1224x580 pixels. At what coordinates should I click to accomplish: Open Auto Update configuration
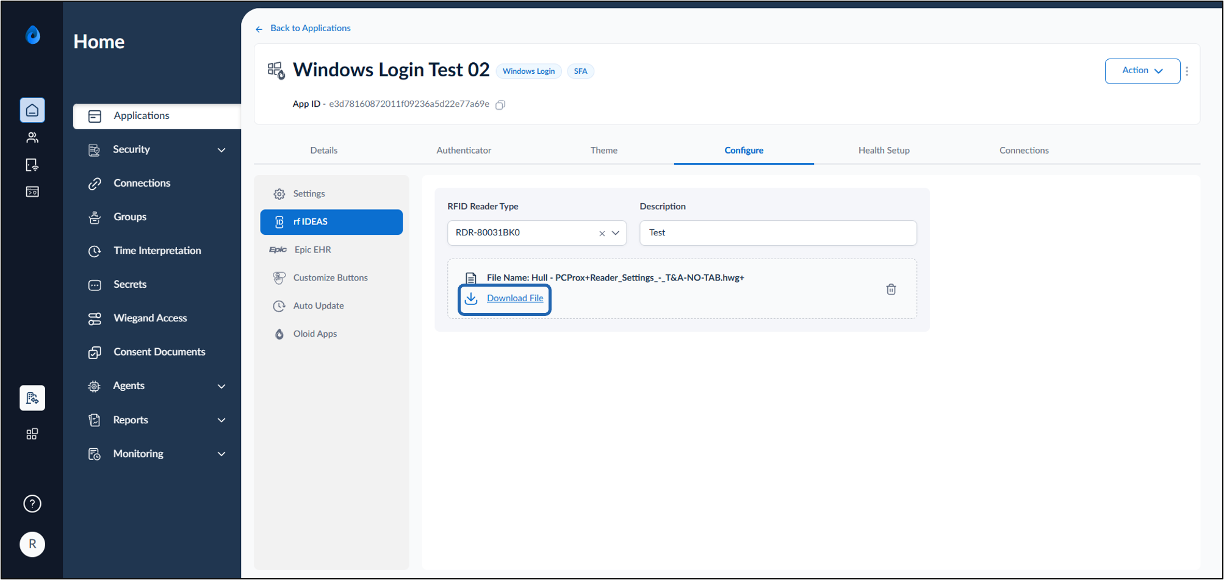coord(331,306)
